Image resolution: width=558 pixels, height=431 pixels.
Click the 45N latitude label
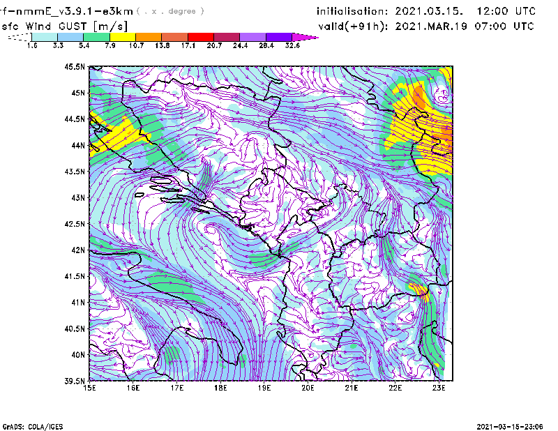pos(78,93)
